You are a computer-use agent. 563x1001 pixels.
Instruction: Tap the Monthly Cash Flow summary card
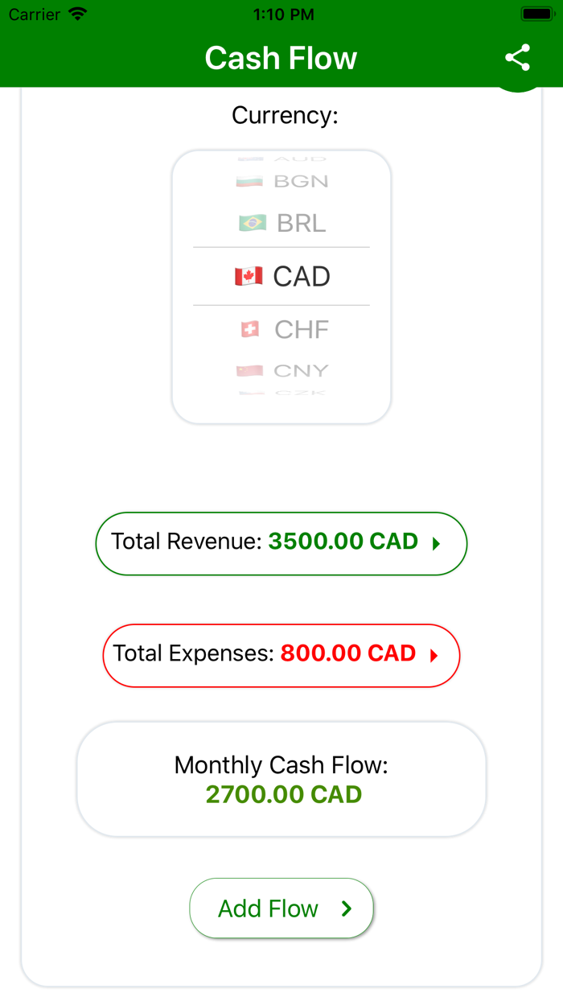point(281,778)
